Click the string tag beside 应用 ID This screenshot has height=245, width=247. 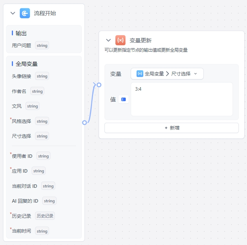pos(39,171)
